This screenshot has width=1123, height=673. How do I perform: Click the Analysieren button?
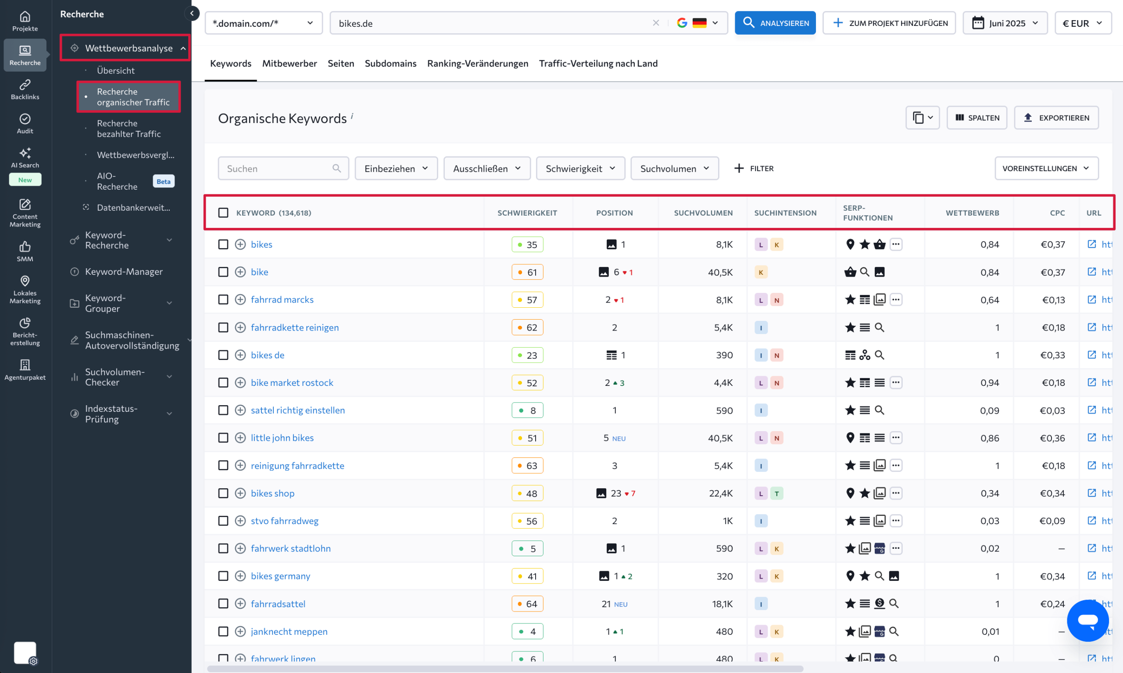(775, 23)
